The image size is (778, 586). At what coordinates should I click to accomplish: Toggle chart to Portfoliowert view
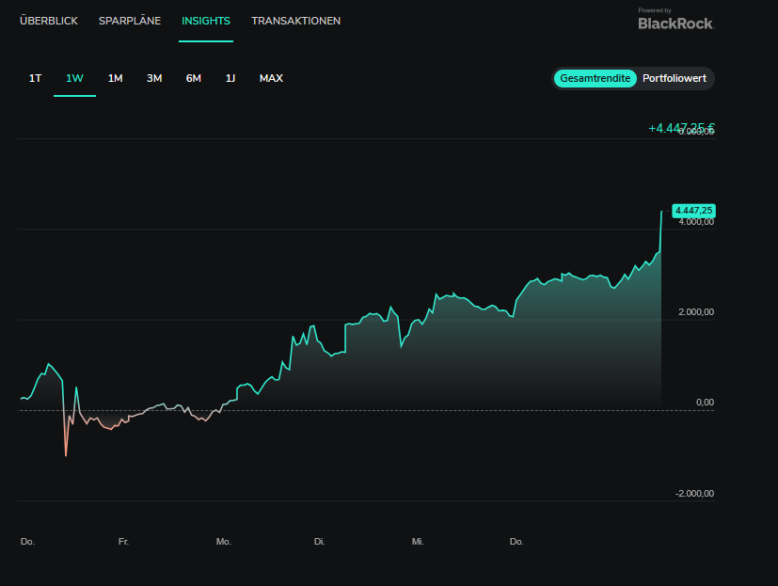tap(674, 79)
